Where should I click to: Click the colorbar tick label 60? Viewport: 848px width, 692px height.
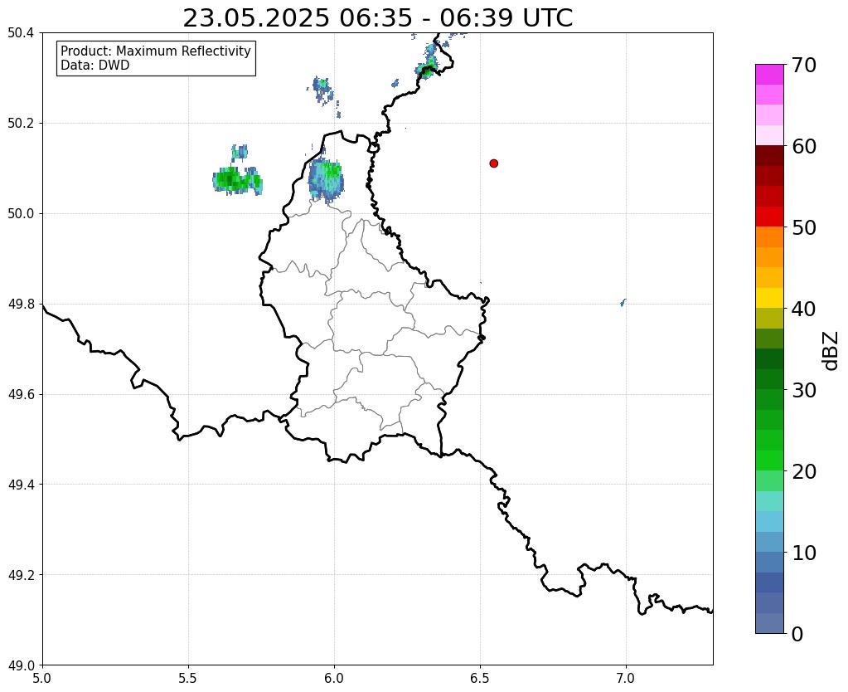[x=804, y=146]
